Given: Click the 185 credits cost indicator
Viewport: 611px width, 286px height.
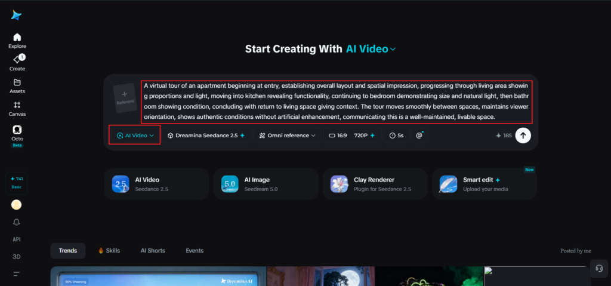Looking at the screenshot, I should 504,136.
